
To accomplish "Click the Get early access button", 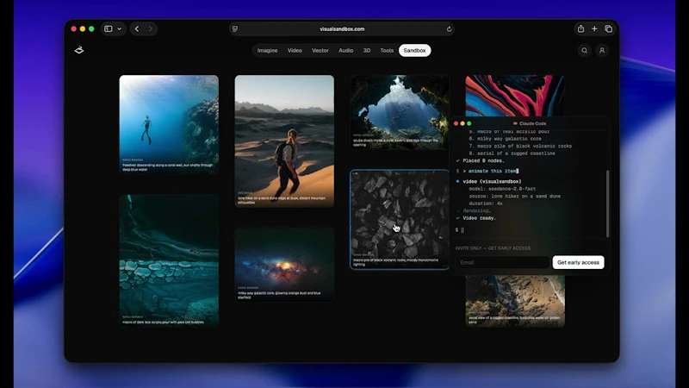I will 578,263.
